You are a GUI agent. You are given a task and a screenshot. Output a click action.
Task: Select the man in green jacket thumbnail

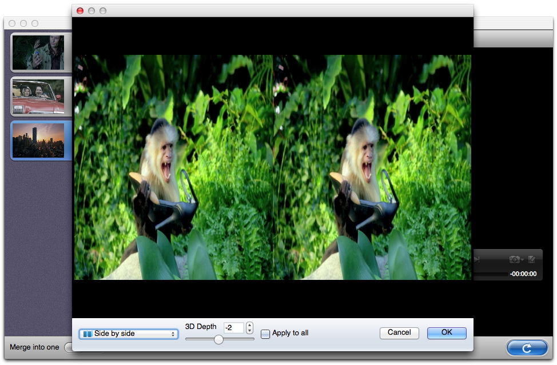(x=39, y=53)
